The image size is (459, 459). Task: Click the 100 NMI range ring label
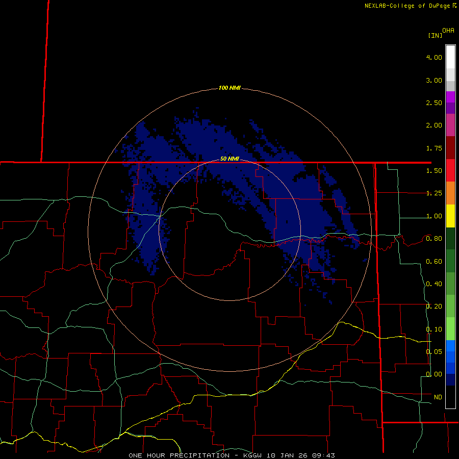[229, 88]
